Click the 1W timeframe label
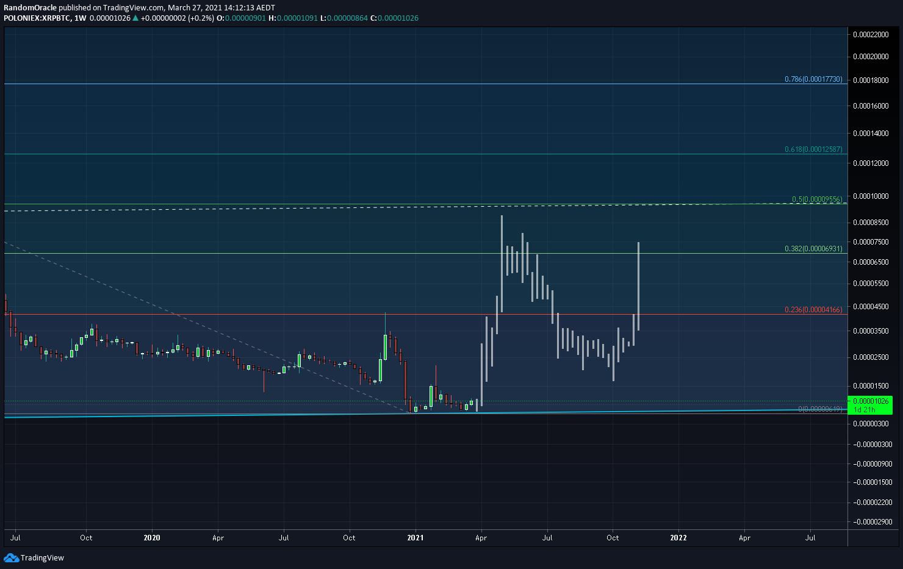The image size is (903, 569). 79,18
